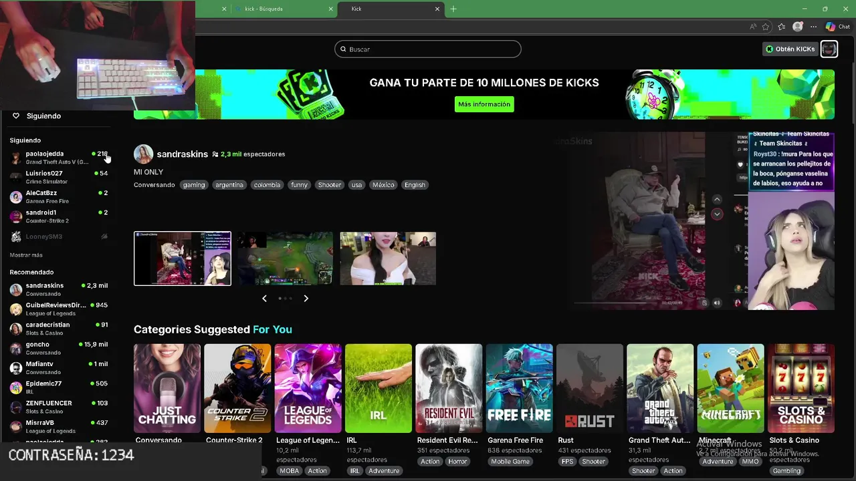
Task: Open paolaojedda's channel avatar in Siguiendo list
Action: pyautogui.click(x=15, y=158)
